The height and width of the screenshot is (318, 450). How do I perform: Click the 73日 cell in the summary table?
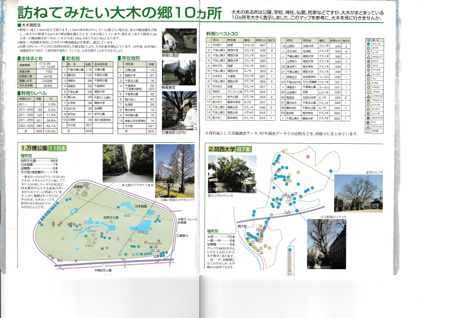point(47,71)
